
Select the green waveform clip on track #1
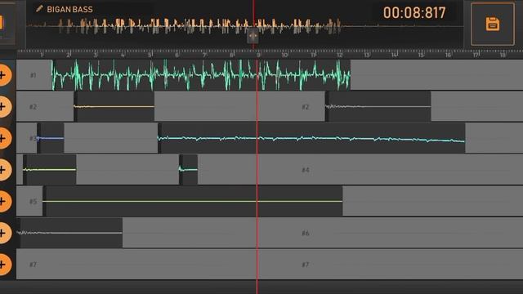201,75
